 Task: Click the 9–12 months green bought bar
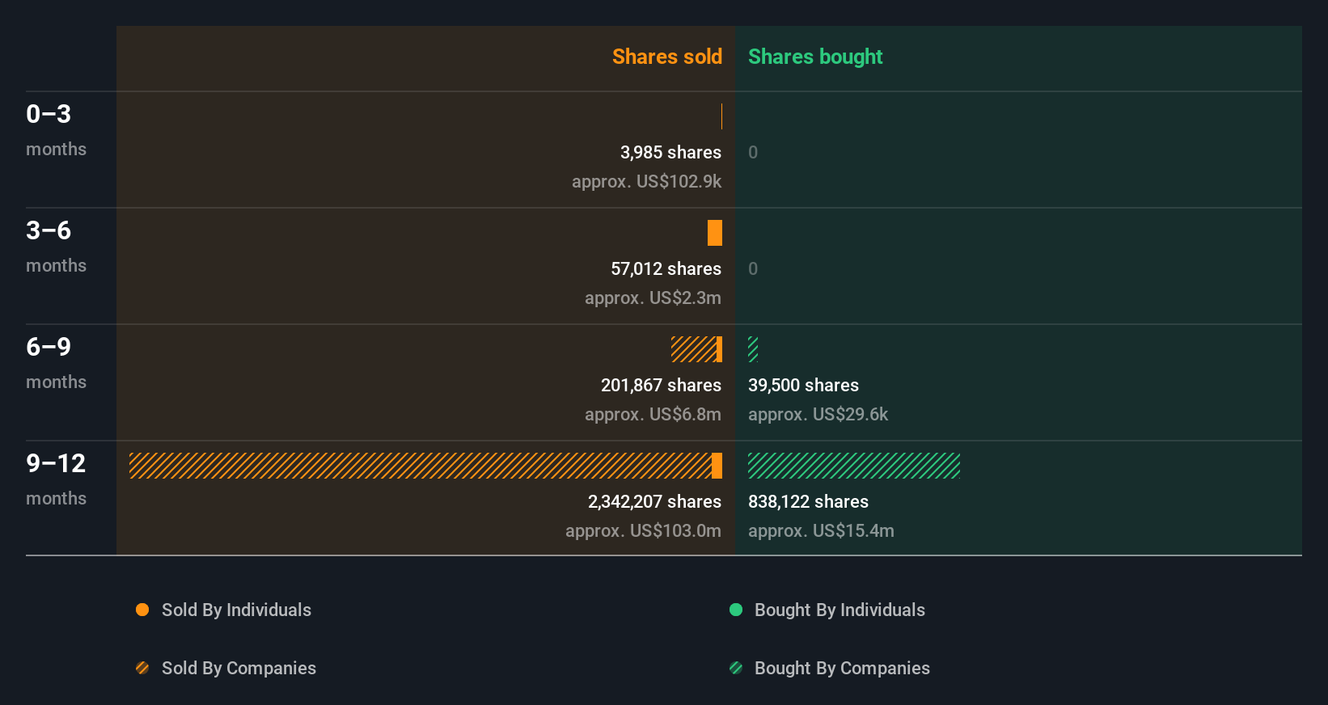coord(854,466)
